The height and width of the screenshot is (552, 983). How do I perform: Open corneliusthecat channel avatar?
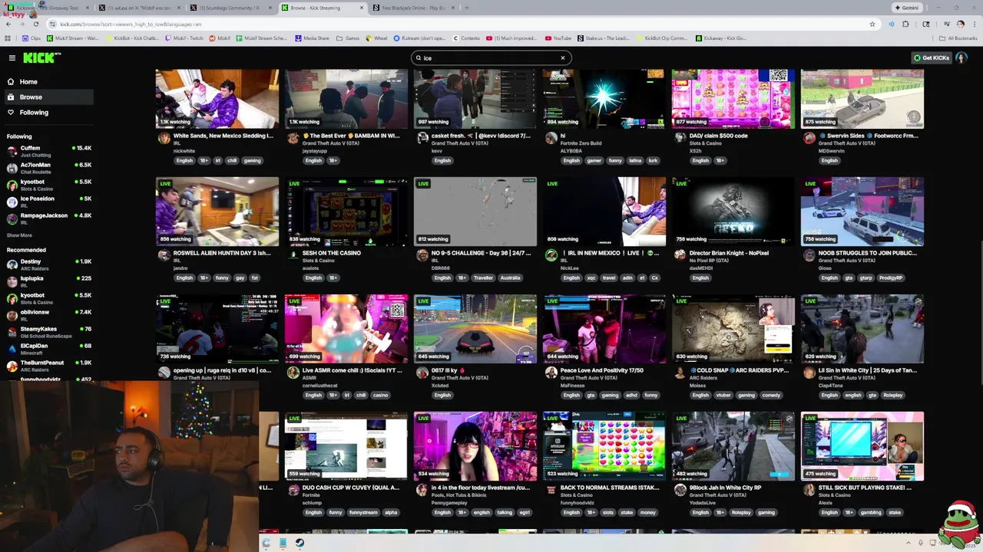(x=293, y=373)
